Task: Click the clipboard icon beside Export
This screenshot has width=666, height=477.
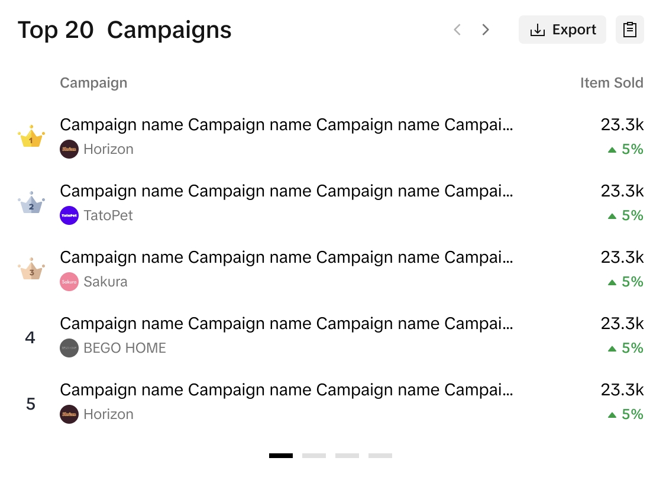Action: (629, 30)
